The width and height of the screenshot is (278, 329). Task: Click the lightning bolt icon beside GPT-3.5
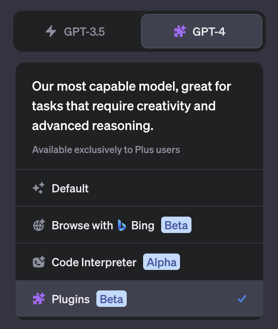[x=51, y=31]
